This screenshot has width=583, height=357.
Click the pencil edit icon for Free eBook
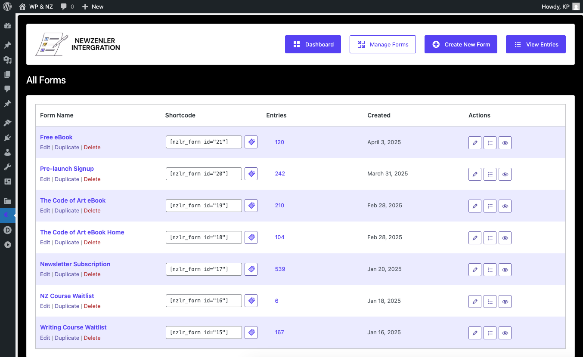pos(474,143)
